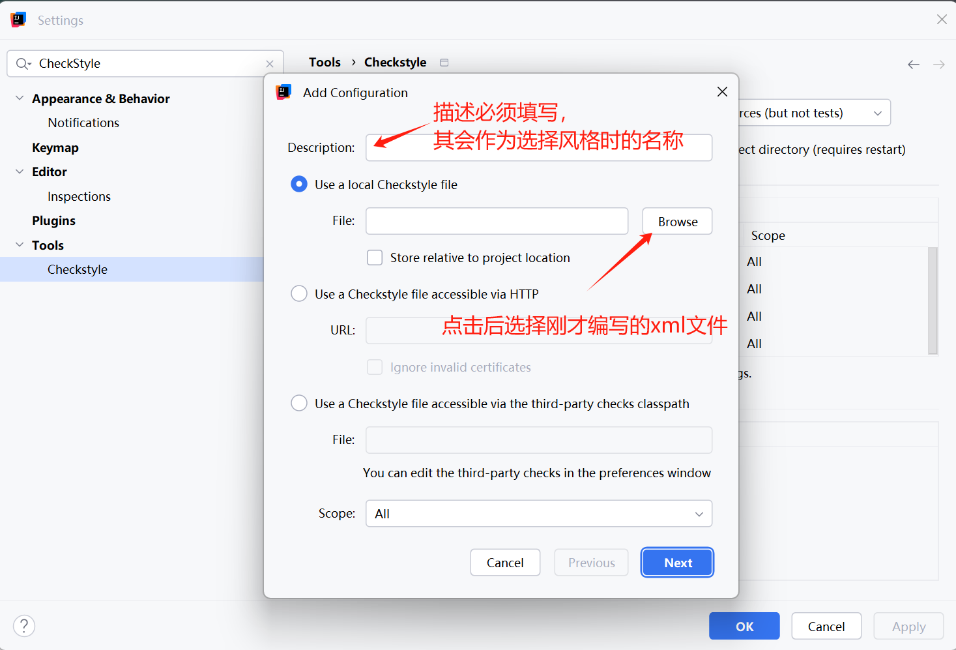Viewport: 956px width, 650px height.
Task: Close the Settings window
Action: click(942, 20)
